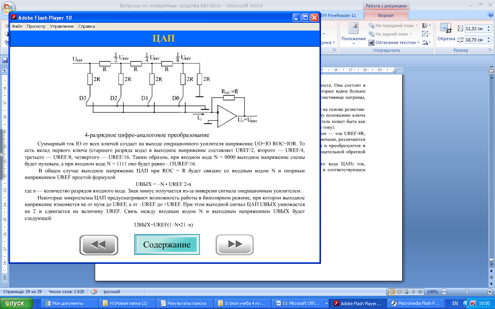Viewport: 495px width, 309px height.
Task: Click the Word Office button
Action: point(8,8)
